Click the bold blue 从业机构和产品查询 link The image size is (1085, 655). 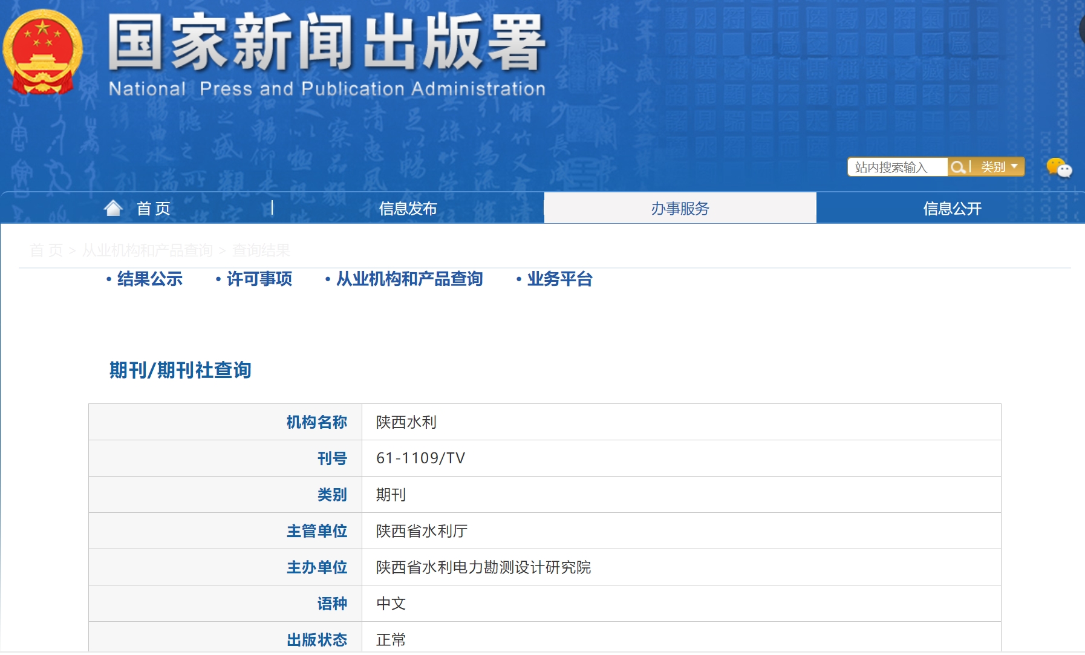pos(409,279)
